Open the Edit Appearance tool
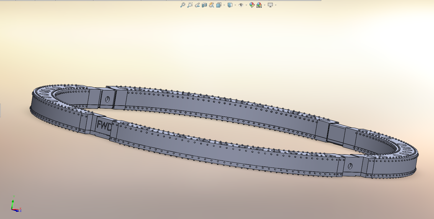This screenshot has height=219, width=434. (x=252, y=5)
